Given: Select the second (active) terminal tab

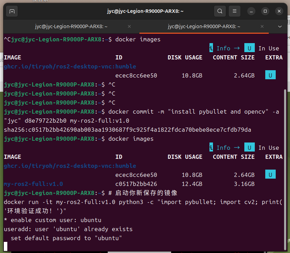Looking at the screenshot, I should pyautogui.click(x=204, y=26).
